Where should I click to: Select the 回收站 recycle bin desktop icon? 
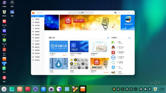(x=4, y=13)
